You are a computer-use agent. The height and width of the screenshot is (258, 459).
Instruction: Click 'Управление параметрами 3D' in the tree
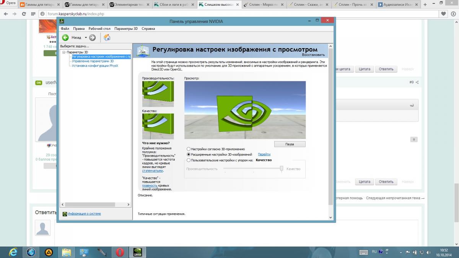(93, 61)
